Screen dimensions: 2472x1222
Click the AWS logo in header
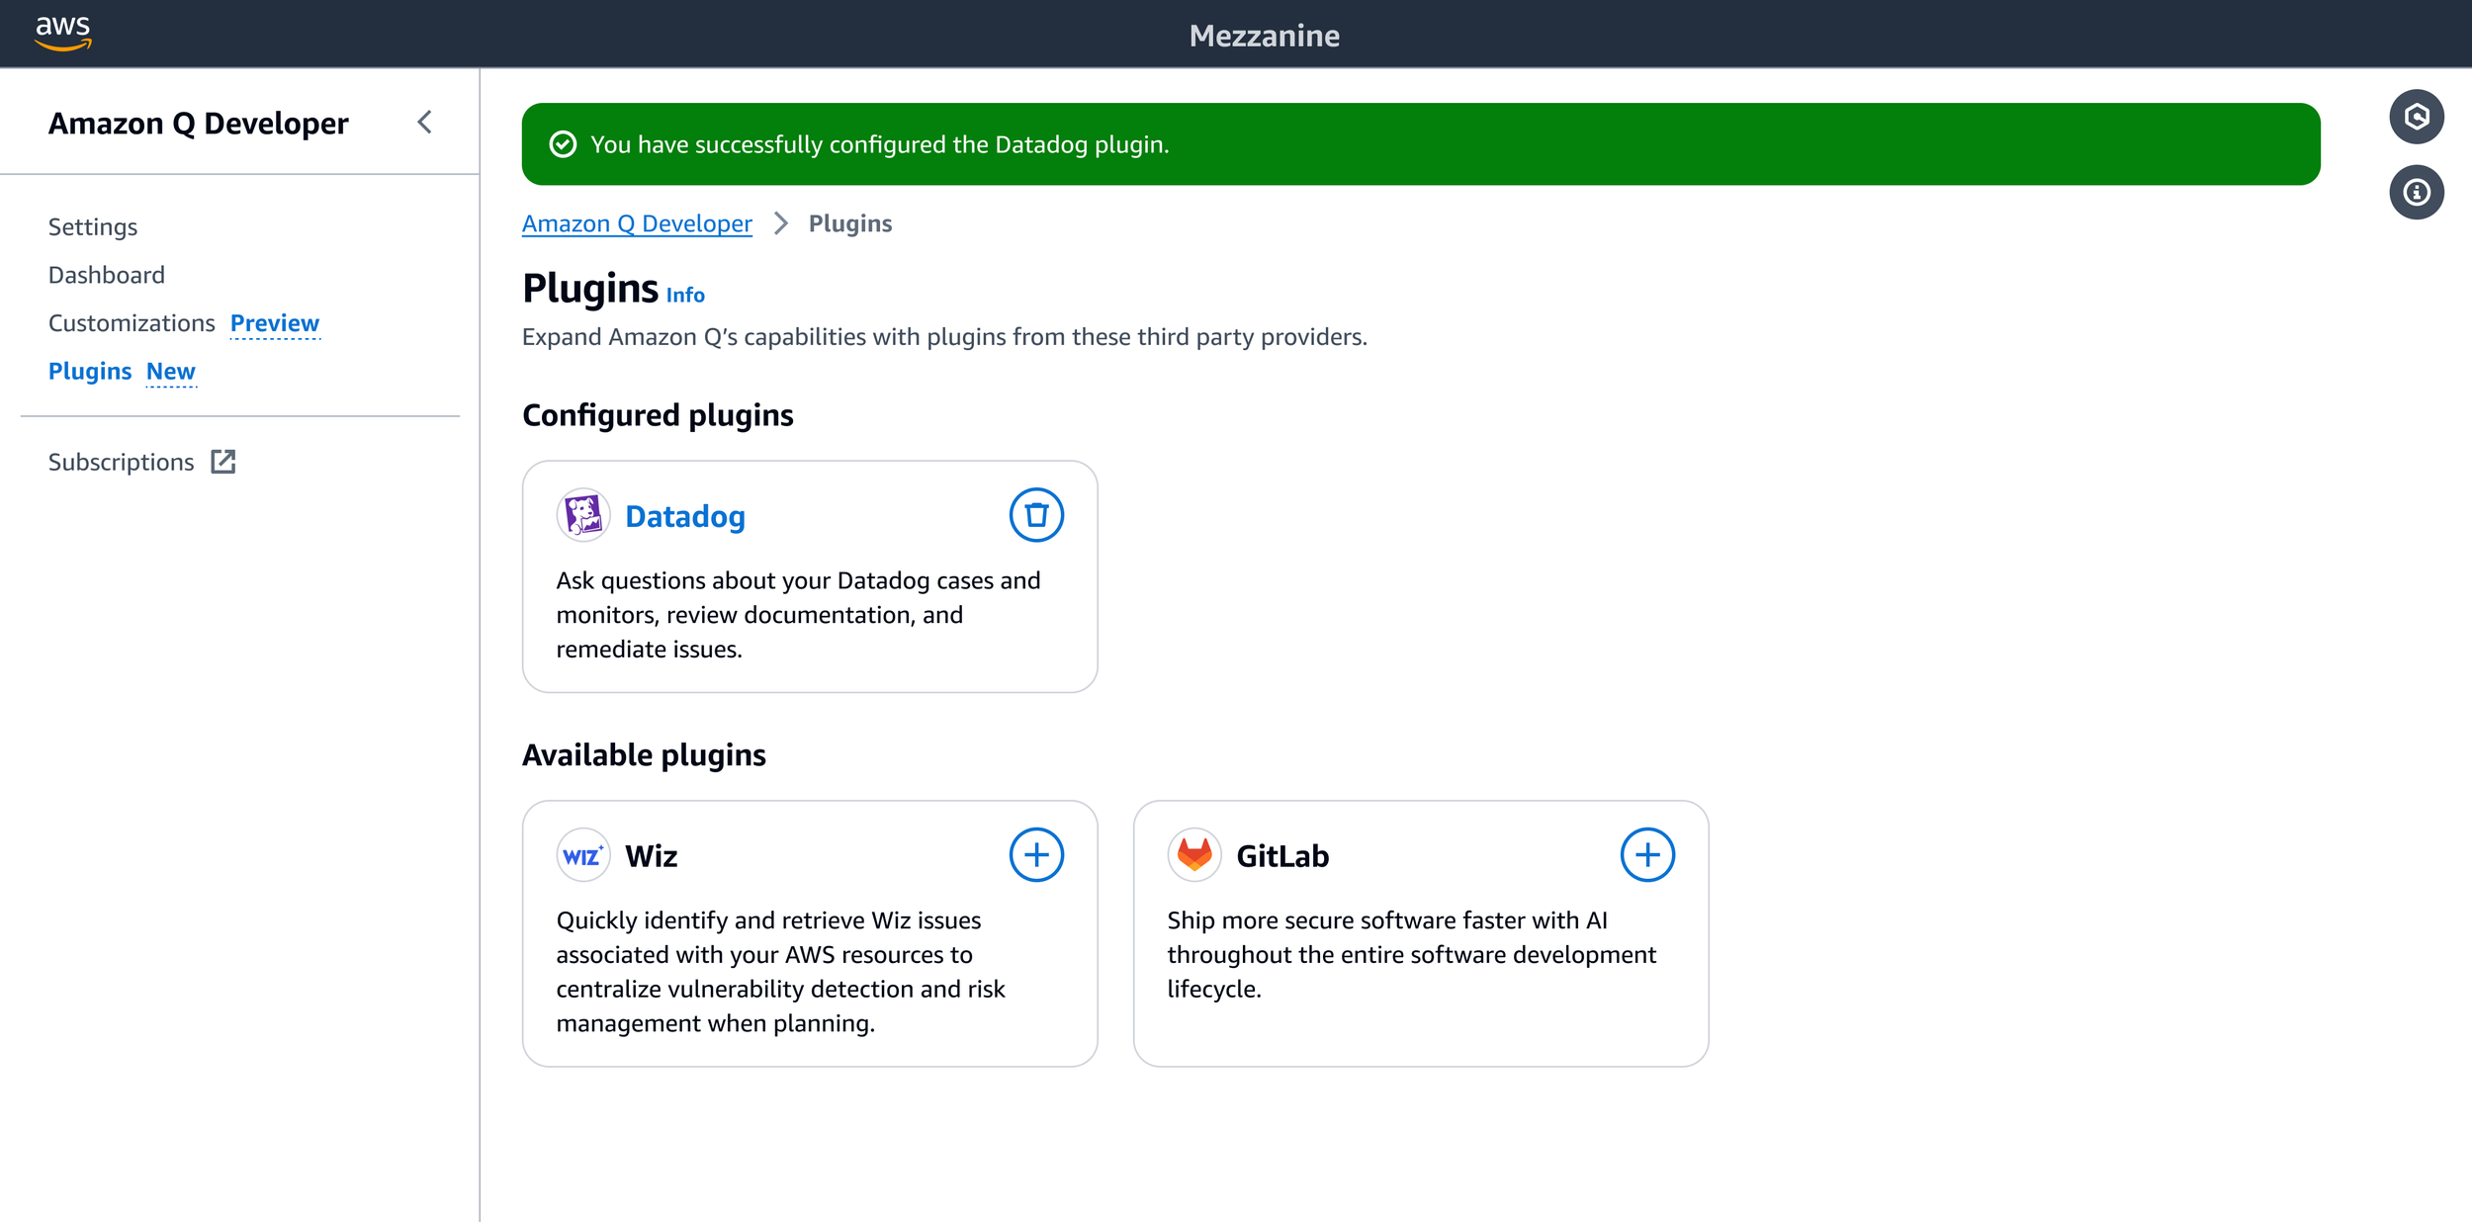pyautogui.click(x=62, y=33)
